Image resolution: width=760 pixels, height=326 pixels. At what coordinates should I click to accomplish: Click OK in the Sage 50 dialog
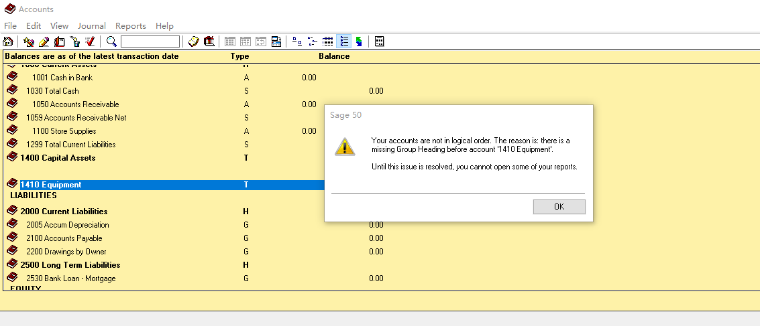(559, 207)
